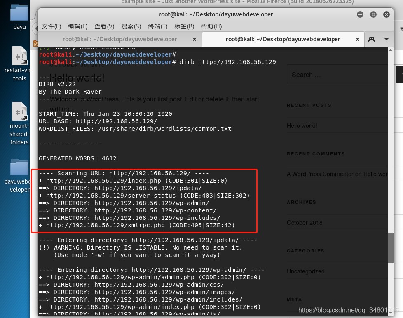This screenshot has width=403, height=318.
Task: Open the 帮助(H) menu
Action: tap(211, 26)
